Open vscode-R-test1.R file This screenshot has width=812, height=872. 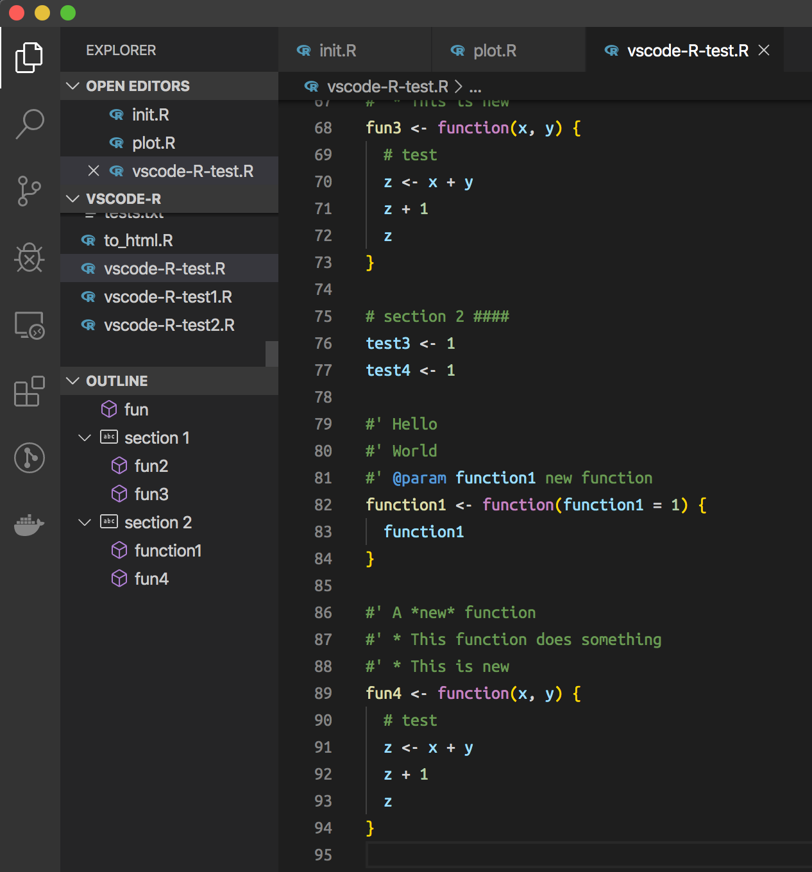click(169, 296)
